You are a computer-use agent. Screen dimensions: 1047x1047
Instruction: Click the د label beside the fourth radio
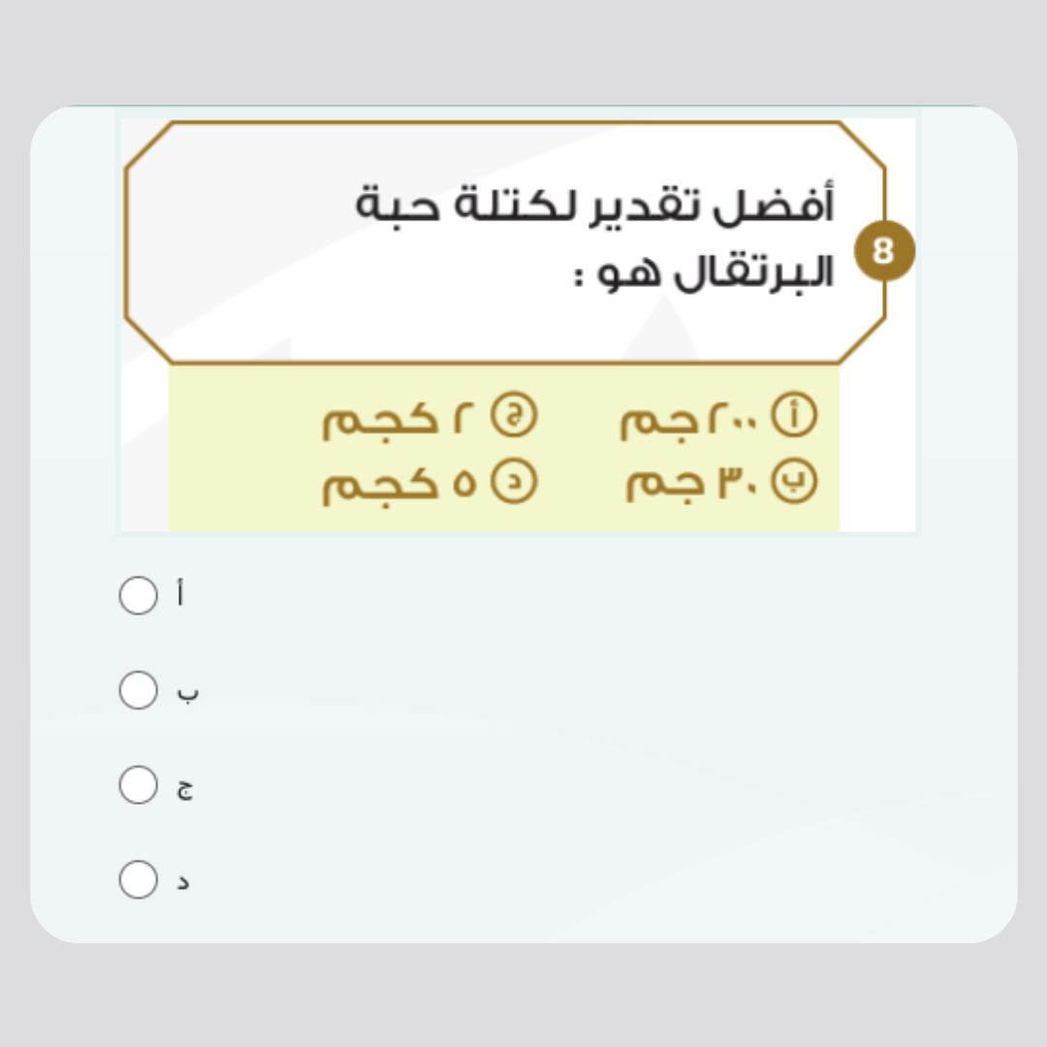(x=183, y=882)
